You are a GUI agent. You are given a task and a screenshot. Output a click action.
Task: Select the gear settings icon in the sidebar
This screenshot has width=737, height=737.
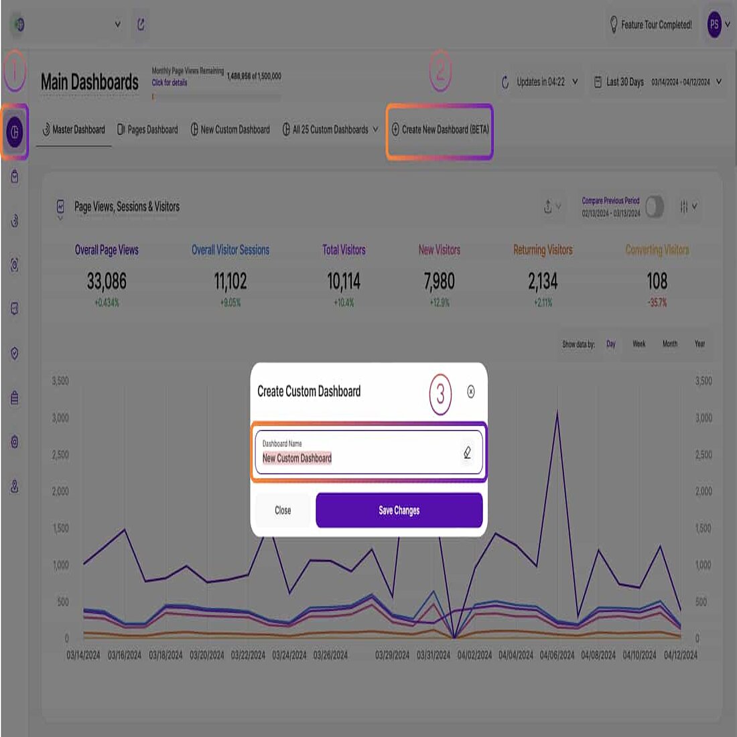13,442
